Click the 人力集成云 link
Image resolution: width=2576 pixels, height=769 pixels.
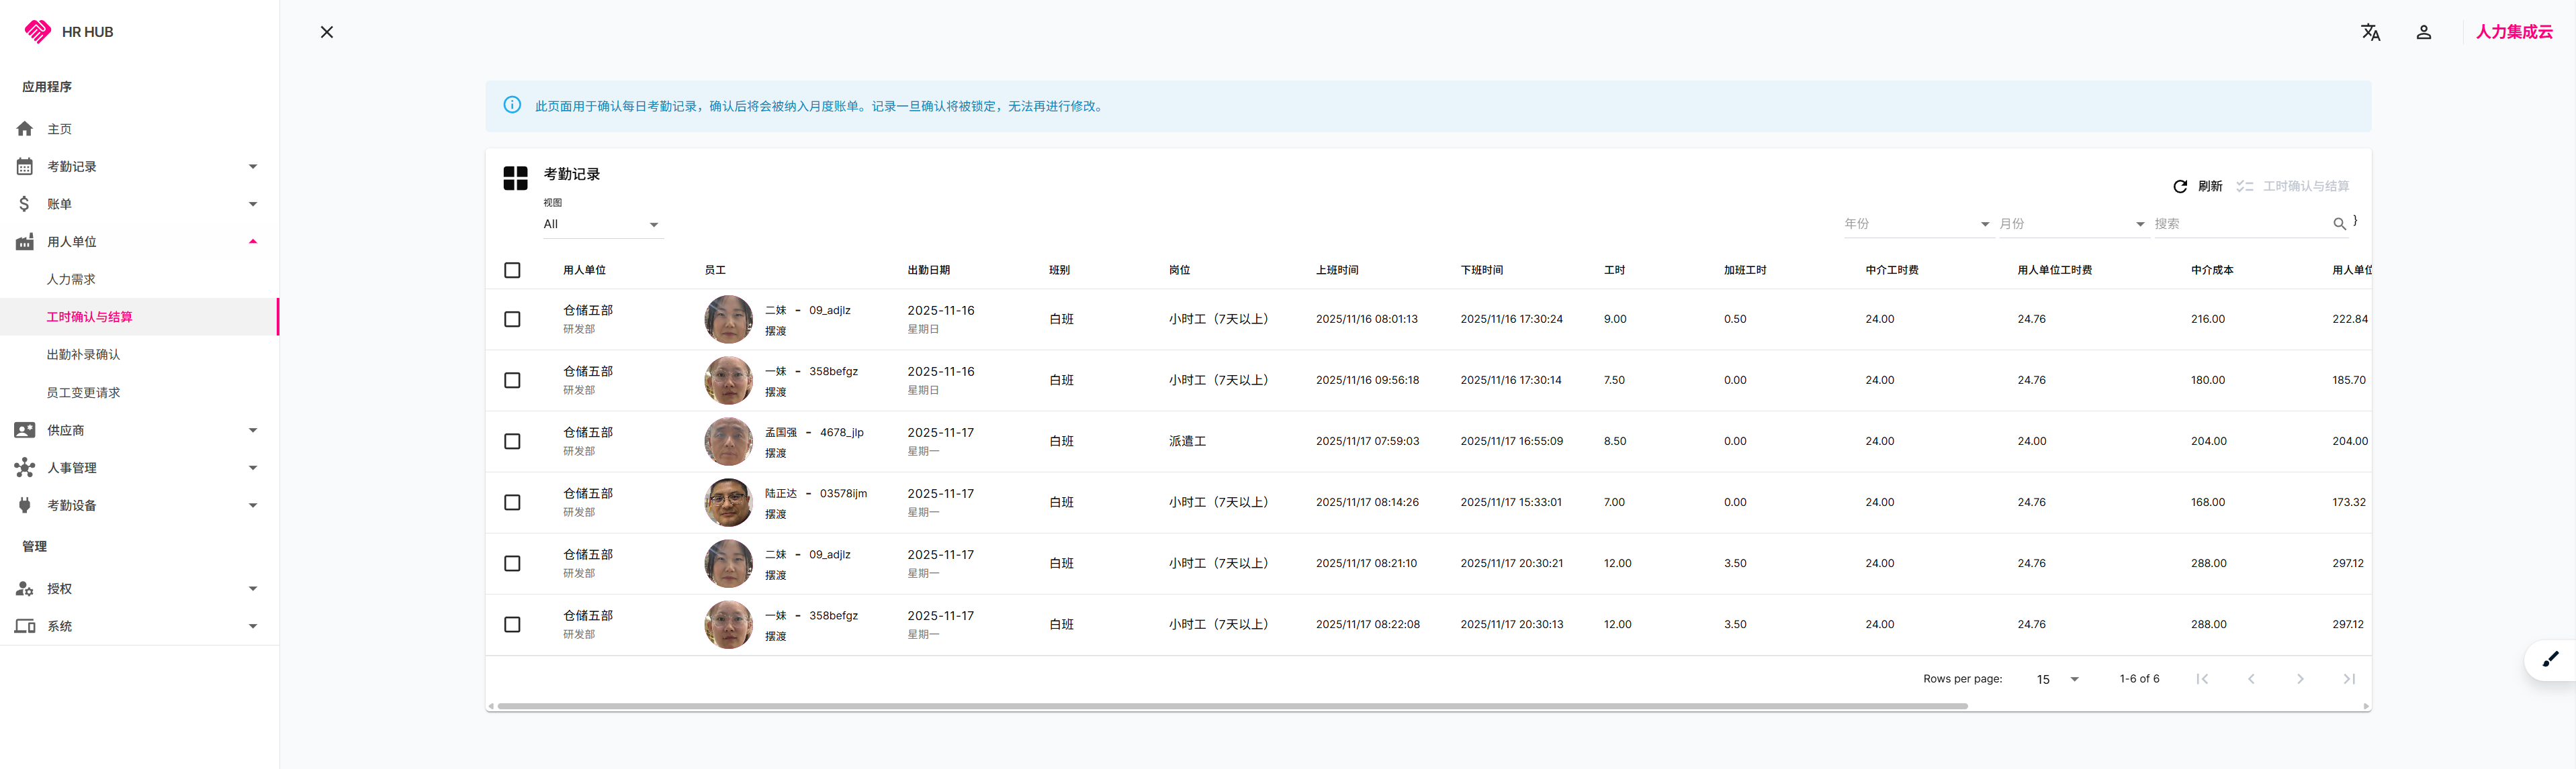pyautogui.click(x=2513, y=32)
